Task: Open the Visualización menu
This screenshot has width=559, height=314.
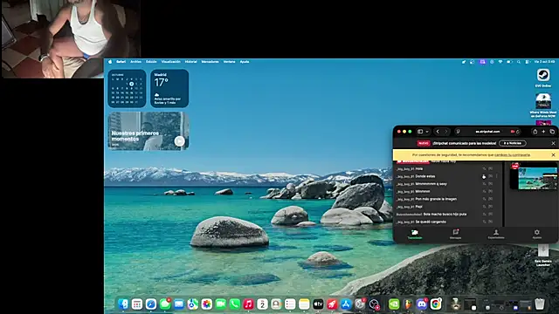Action: pos(171,62)
